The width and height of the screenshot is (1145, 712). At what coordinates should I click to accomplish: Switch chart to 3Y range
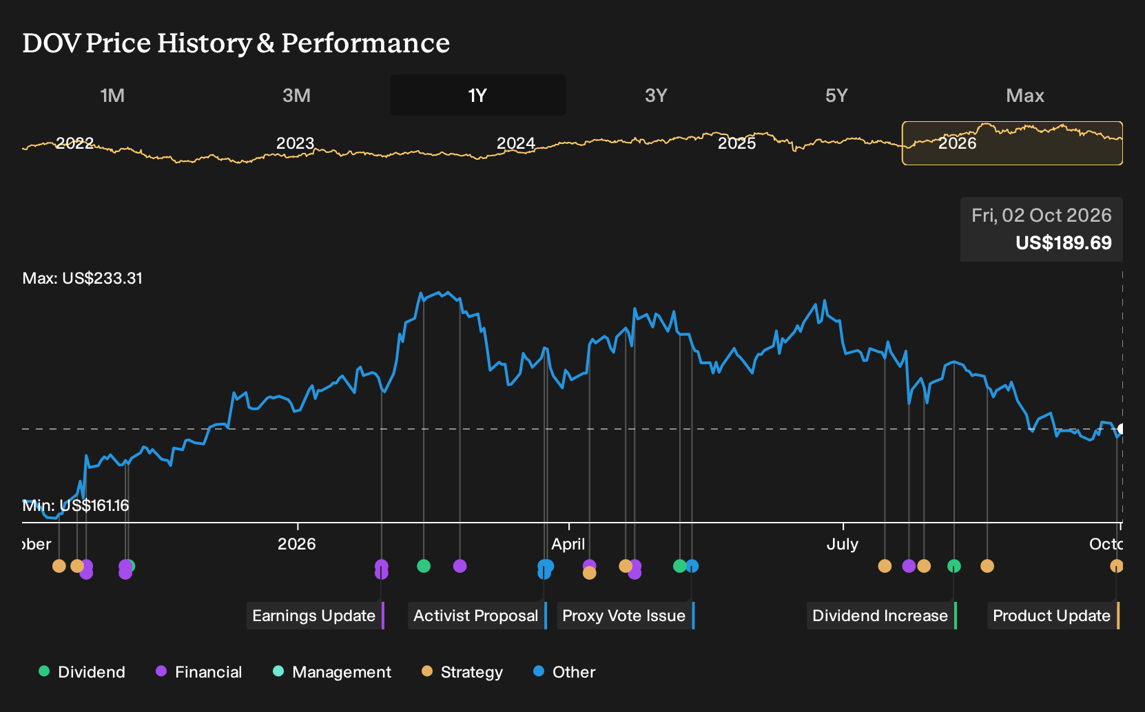coord(656,95)
